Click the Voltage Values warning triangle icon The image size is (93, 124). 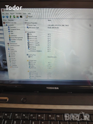[x=28, y=60]
